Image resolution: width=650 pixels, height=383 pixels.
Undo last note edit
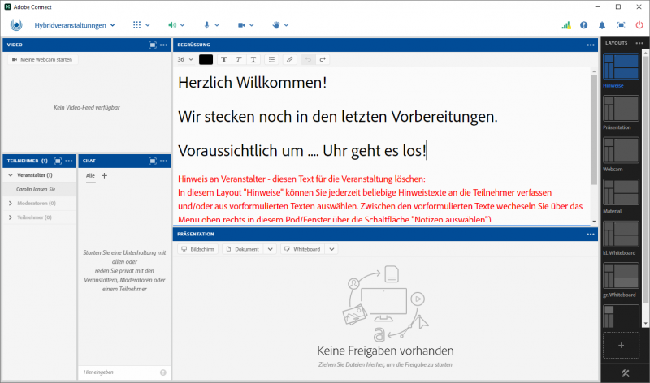click(308, 59)
